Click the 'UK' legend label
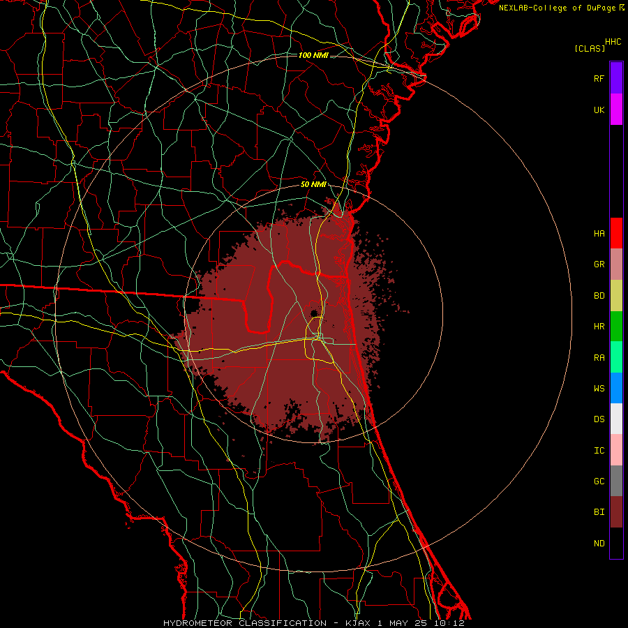This screenshot has height=628, width=628. 599,110
